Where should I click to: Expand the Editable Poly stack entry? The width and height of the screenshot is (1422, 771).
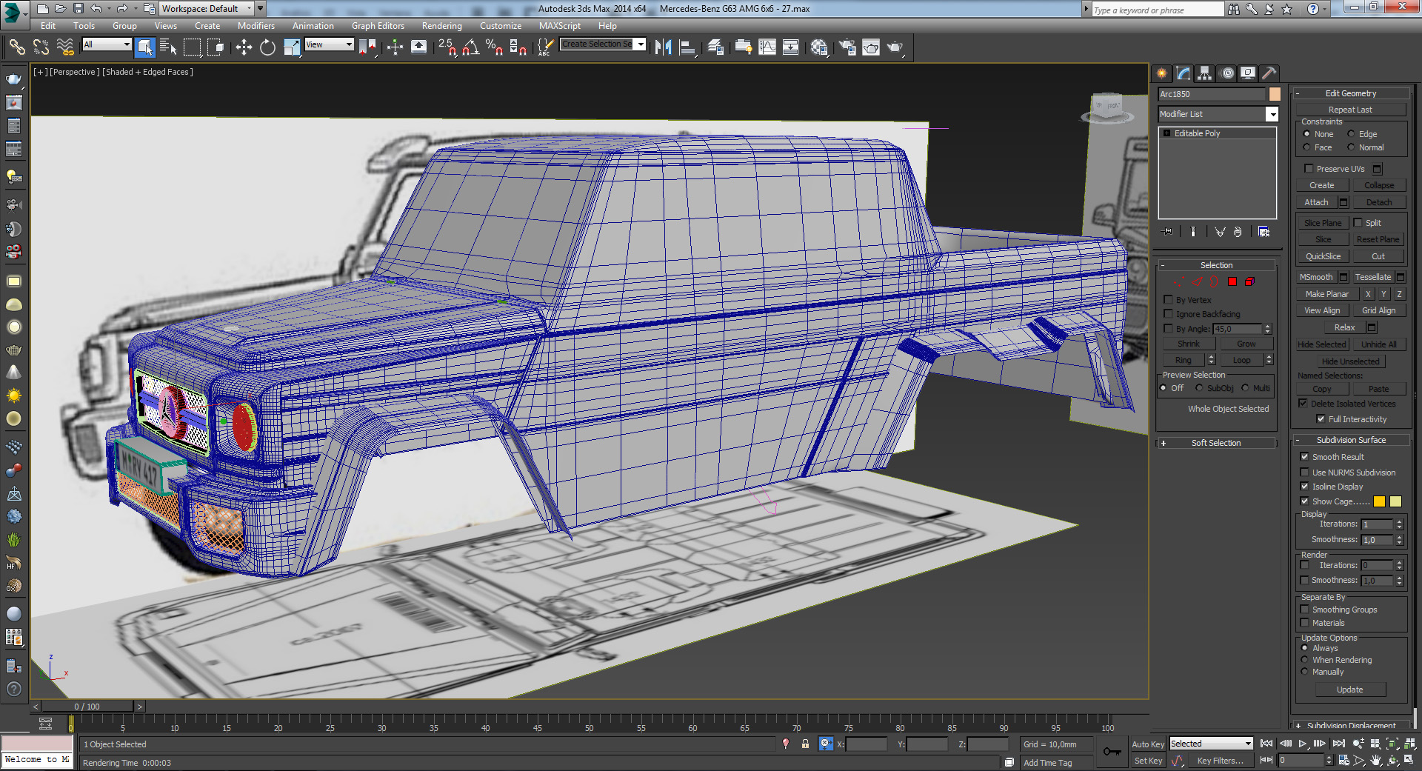pyautogui.click(x=1167, y=133)
